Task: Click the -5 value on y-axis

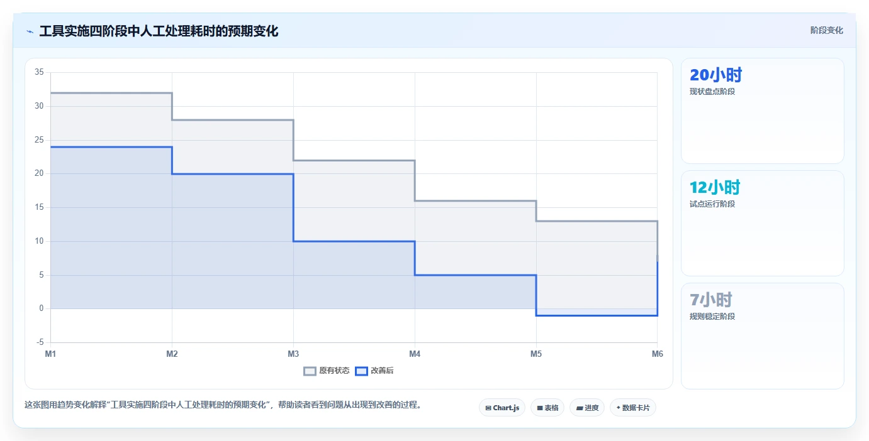Action: coord(39,342)
